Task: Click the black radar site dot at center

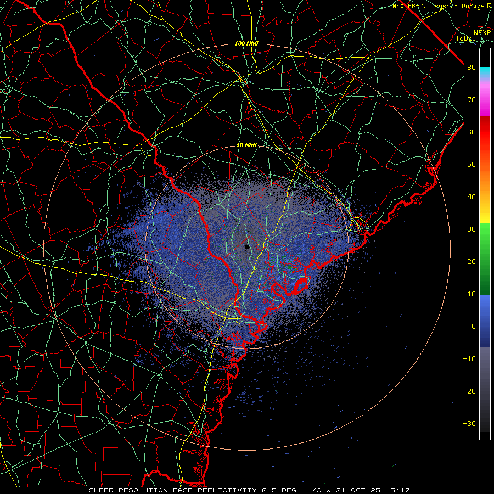Action: pos(247,246)
